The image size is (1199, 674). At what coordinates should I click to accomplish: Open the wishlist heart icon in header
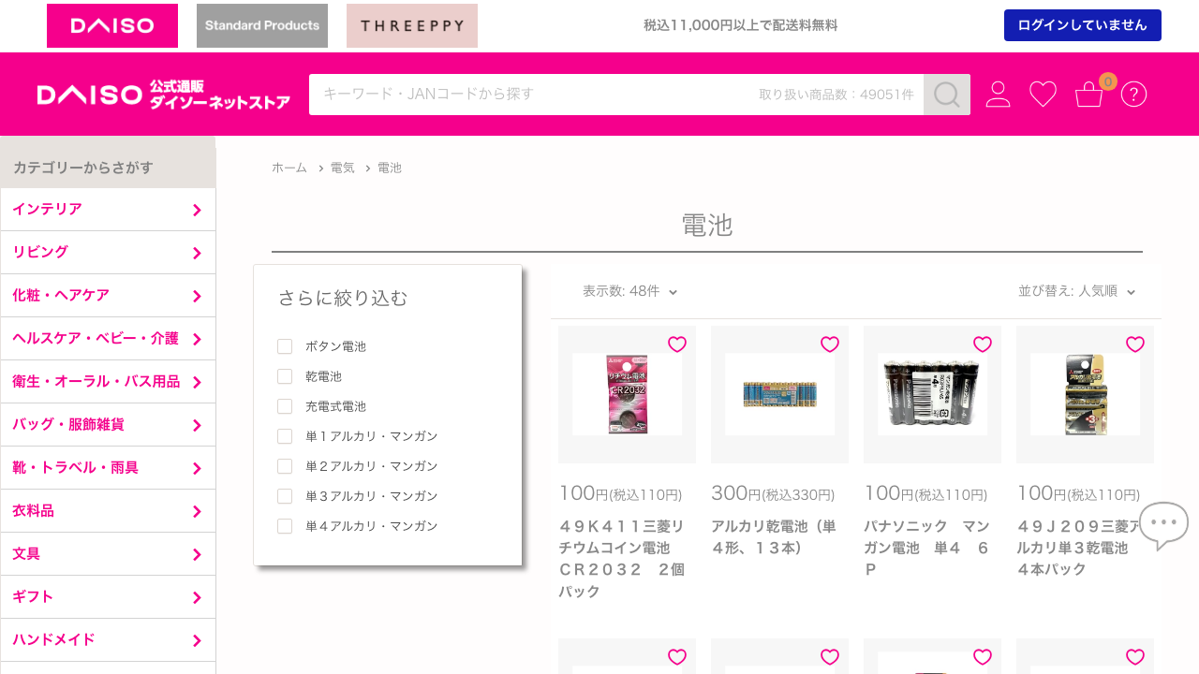pos(1044,95)
